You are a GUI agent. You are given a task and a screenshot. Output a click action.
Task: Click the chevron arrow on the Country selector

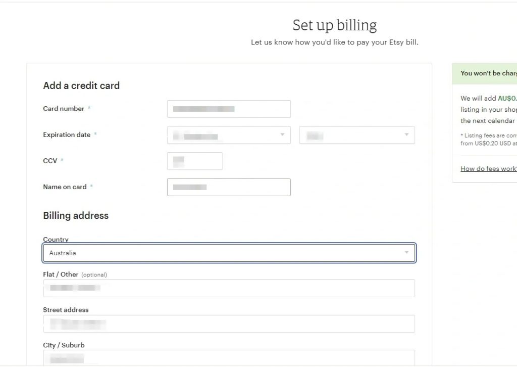[x=407, y=253]
